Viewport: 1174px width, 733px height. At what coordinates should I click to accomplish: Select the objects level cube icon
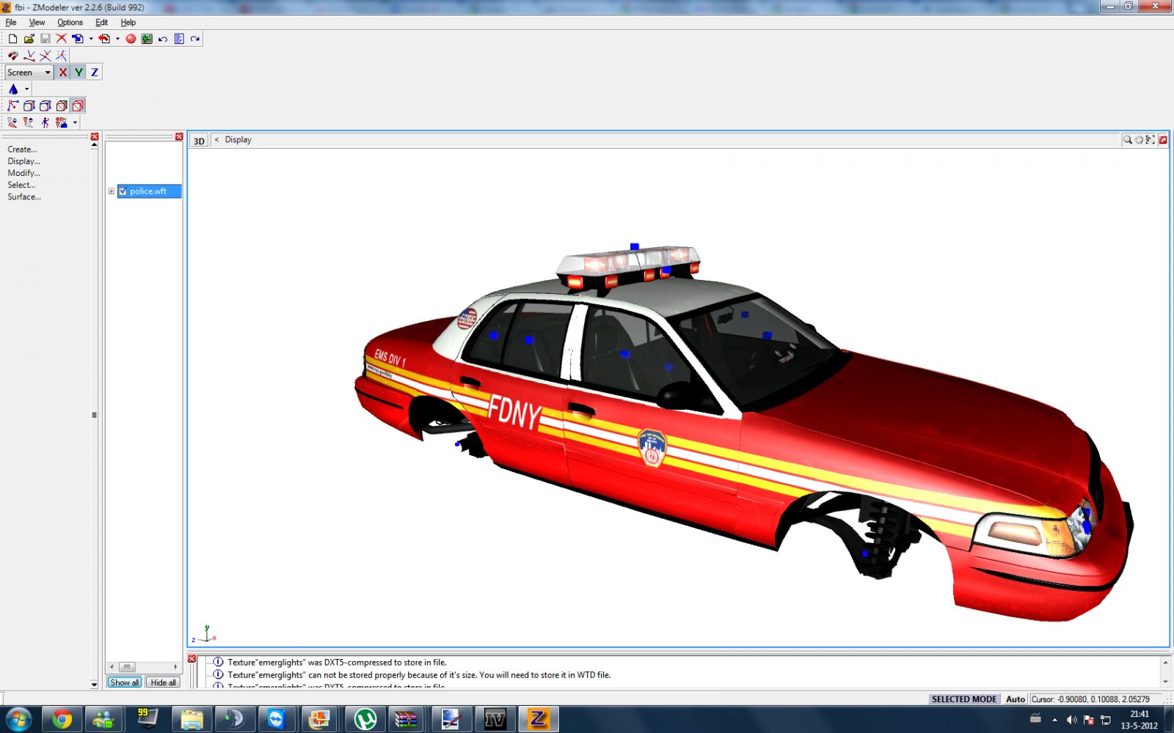click(x=78, y=106)
